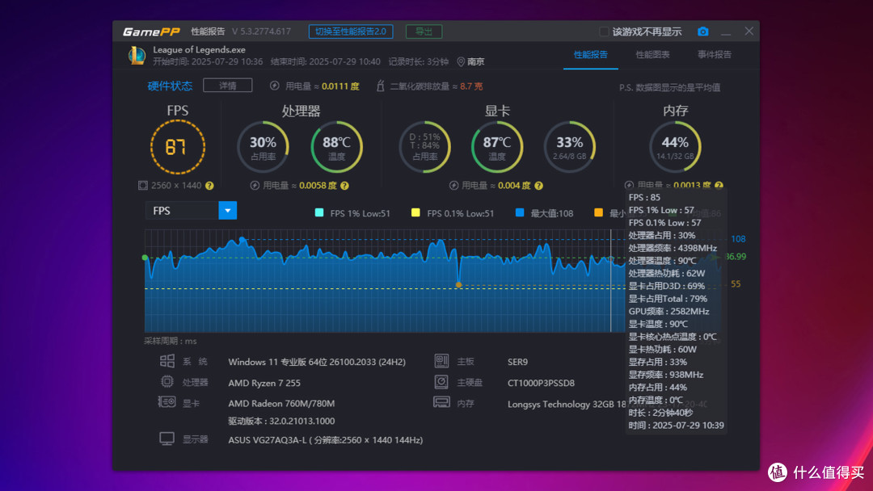The width and height of the screenshot is (873, 491).
Task: Enable 该游戏不再显示 checkbox
Action: tap(604, 31)
